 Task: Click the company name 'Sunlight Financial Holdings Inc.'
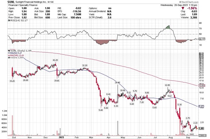[x=31, y=2]
